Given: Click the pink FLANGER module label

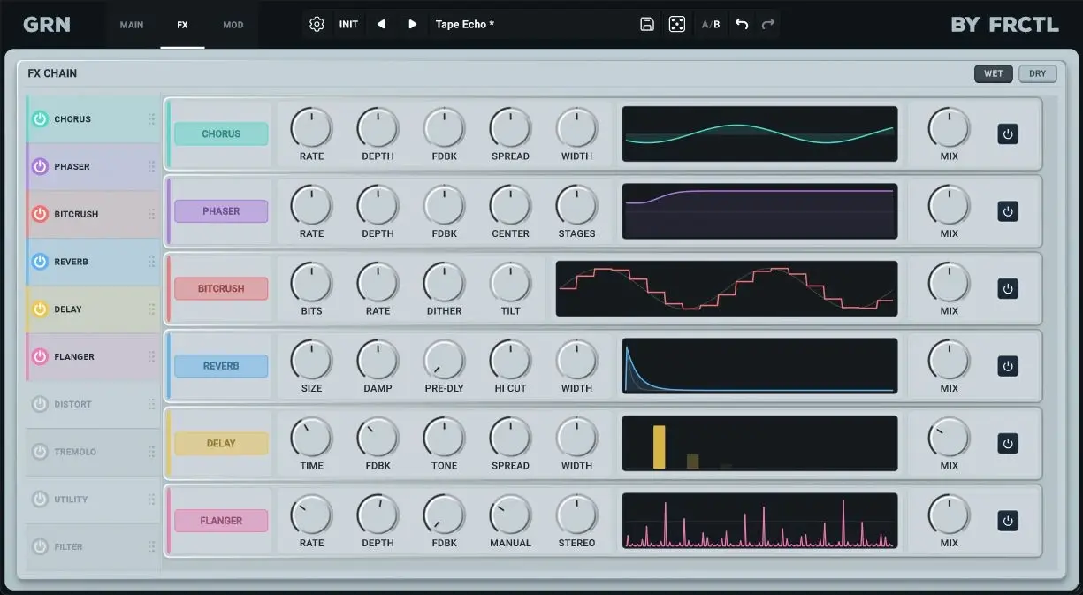Looking at the screenshot, I should point(221,521).
